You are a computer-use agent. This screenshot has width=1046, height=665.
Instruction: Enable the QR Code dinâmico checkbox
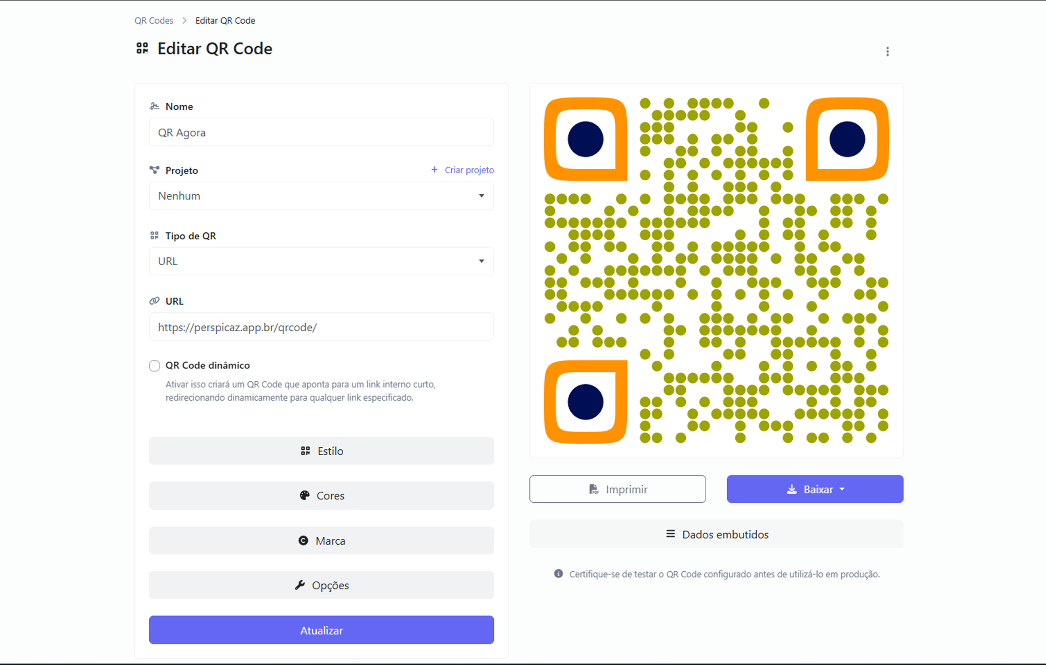[155, 365]
